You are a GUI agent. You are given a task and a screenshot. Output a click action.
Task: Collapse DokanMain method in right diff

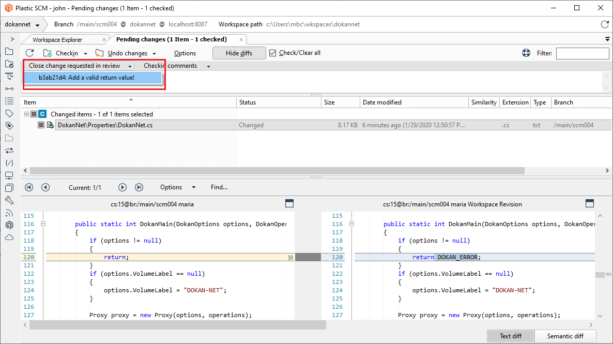pyautogui.click(x=351, y=224)
